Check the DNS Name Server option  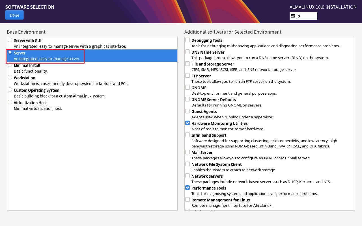click(x=188, y=52)
